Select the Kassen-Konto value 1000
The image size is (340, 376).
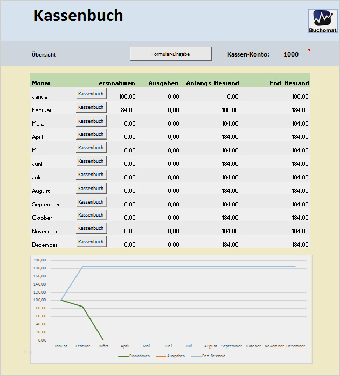(291, 54)
